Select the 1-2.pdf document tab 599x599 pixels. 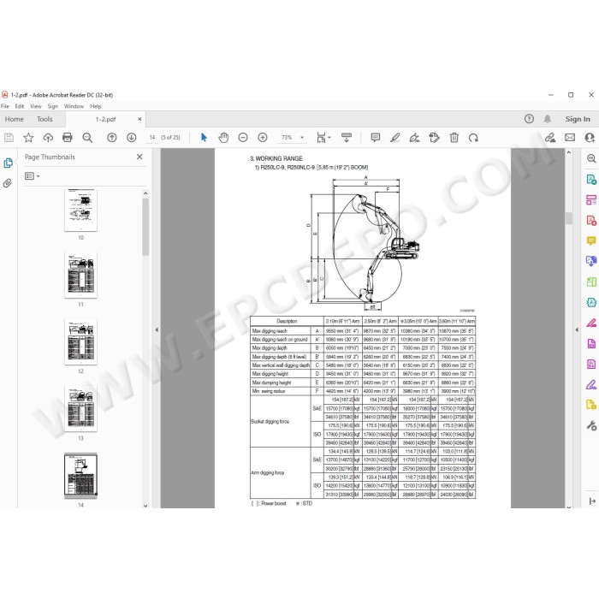[105, 119]
